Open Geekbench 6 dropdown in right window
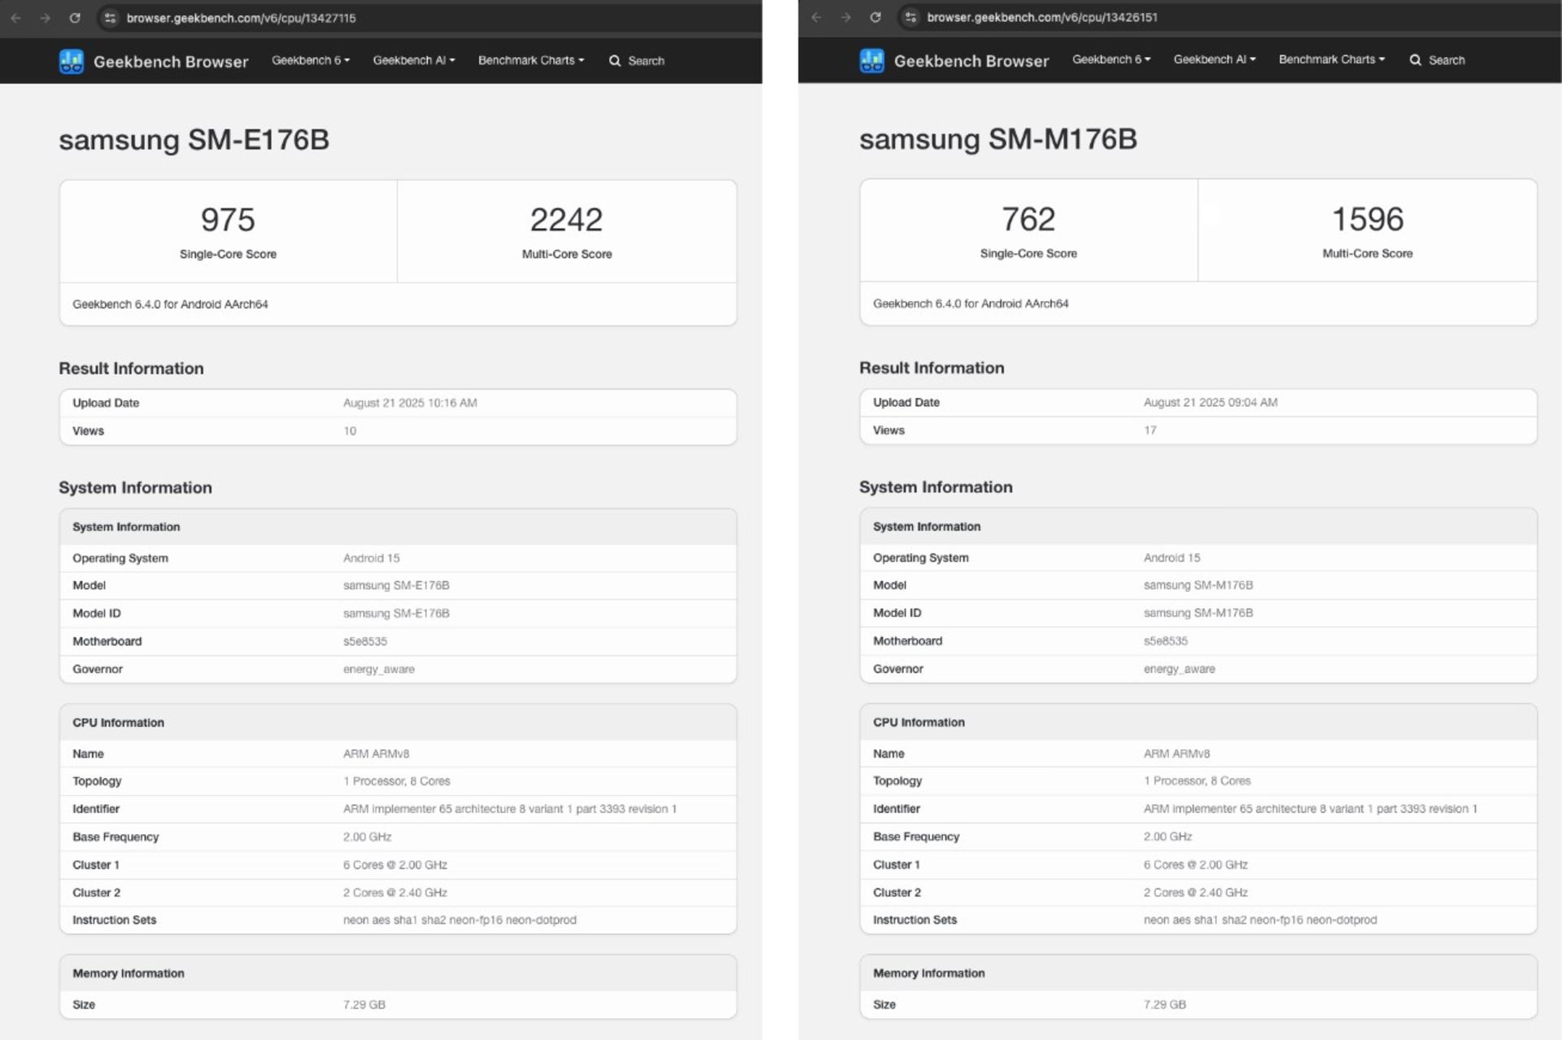1562x1040 pixels. click(x=1111, y=59)
